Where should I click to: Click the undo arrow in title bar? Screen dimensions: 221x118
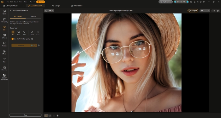(x=31, y=2)
